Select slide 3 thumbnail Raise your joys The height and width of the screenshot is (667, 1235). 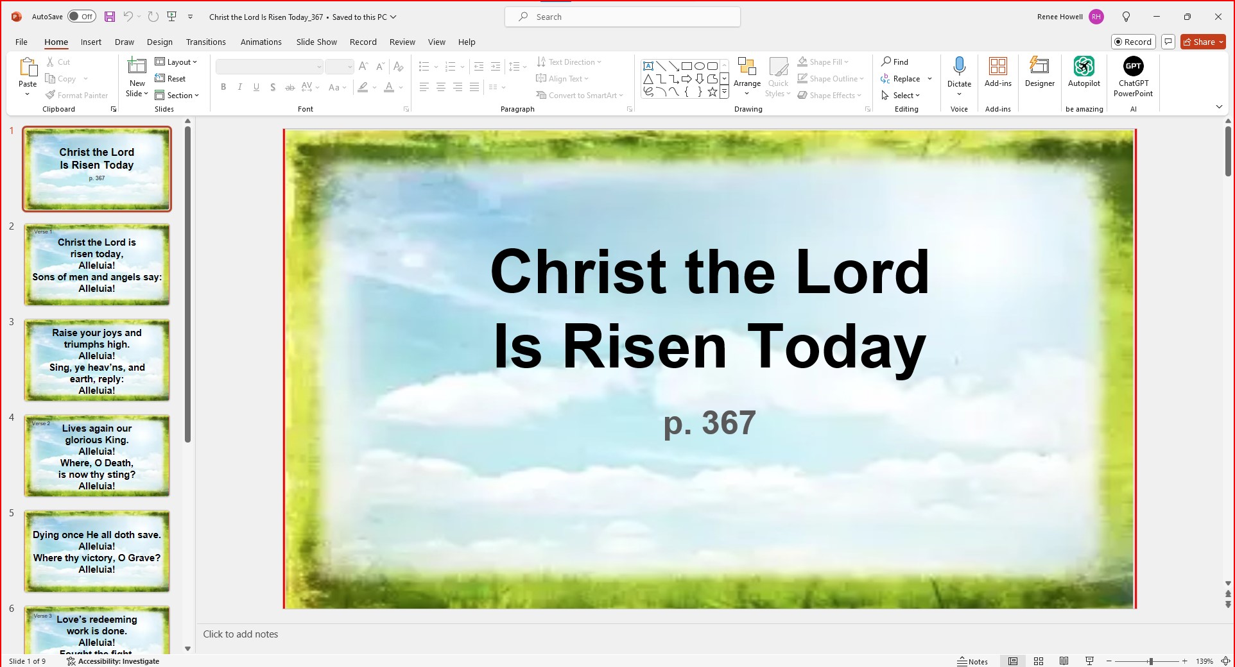(x=97, y=360)
